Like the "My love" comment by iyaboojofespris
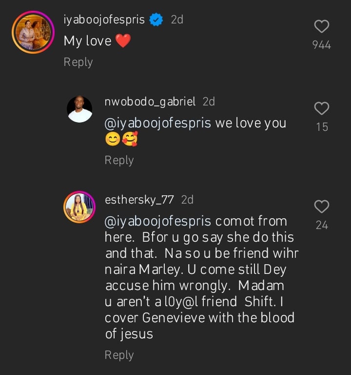 click(322, 26)
